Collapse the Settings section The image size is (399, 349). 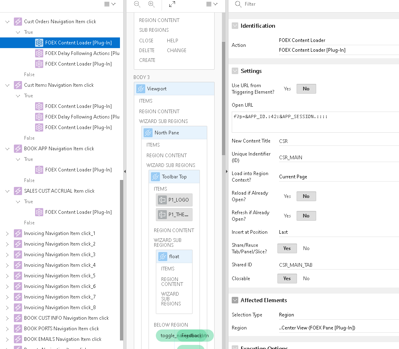[235, 71]
